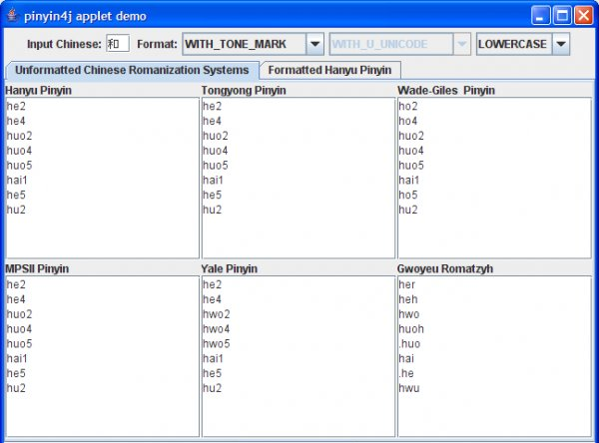Select 'he4' in Yale Pinyin list
Image resolution: width=599 pixels, height=443 pixels.
(212, 299)
